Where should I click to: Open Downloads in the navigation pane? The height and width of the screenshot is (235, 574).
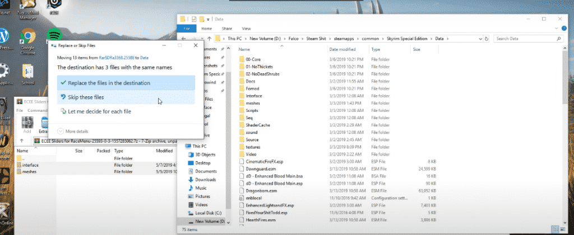point(205,180)
